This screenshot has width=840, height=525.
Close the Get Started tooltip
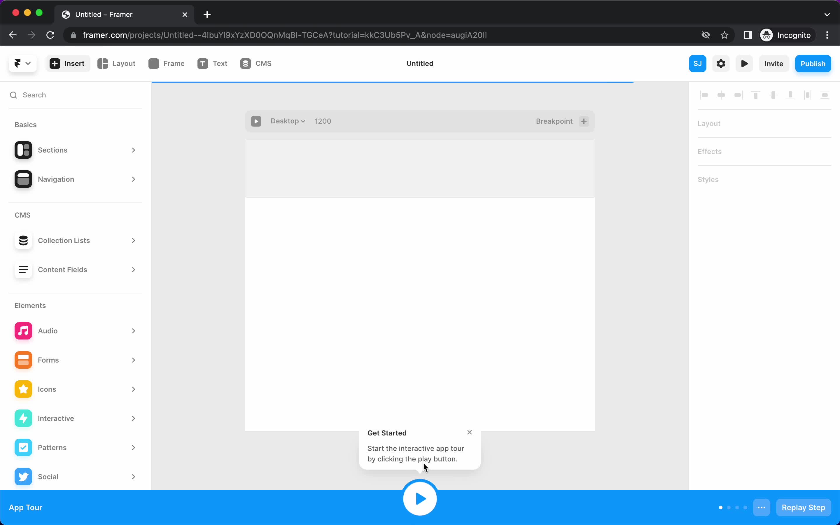tap(469, 433)
